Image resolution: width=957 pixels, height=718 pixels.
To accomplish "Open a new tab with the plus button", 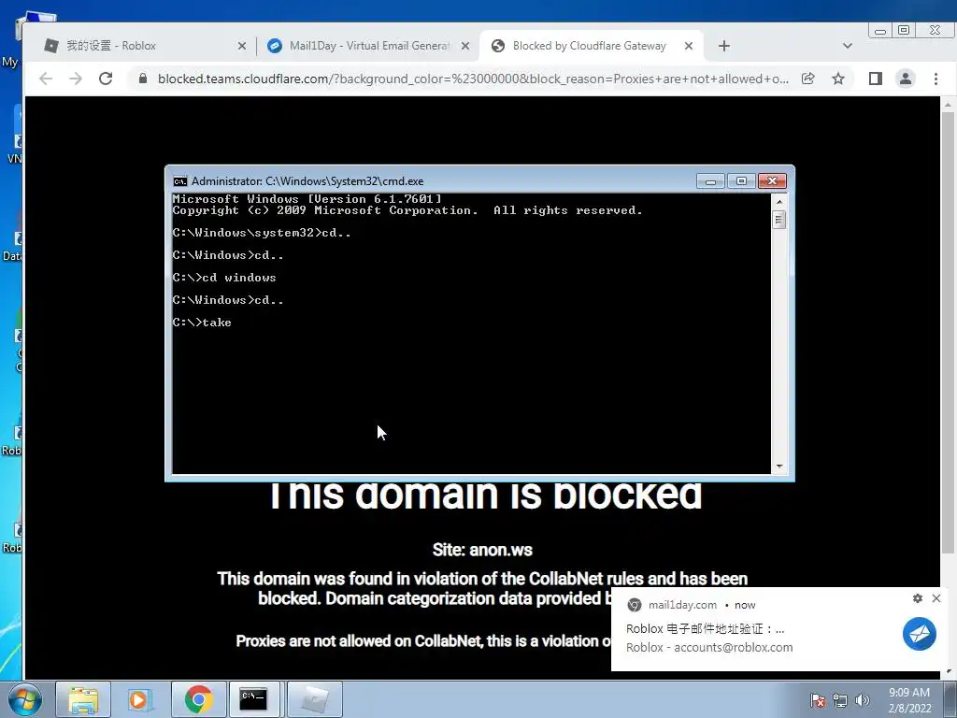I will (724, 46).
